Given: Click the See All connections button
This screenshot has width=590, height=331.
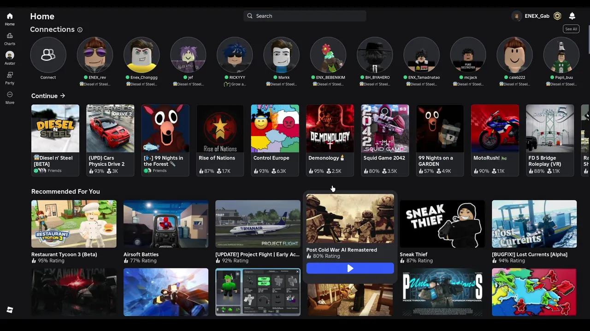Looking at the screenshot, I should 571,29.
